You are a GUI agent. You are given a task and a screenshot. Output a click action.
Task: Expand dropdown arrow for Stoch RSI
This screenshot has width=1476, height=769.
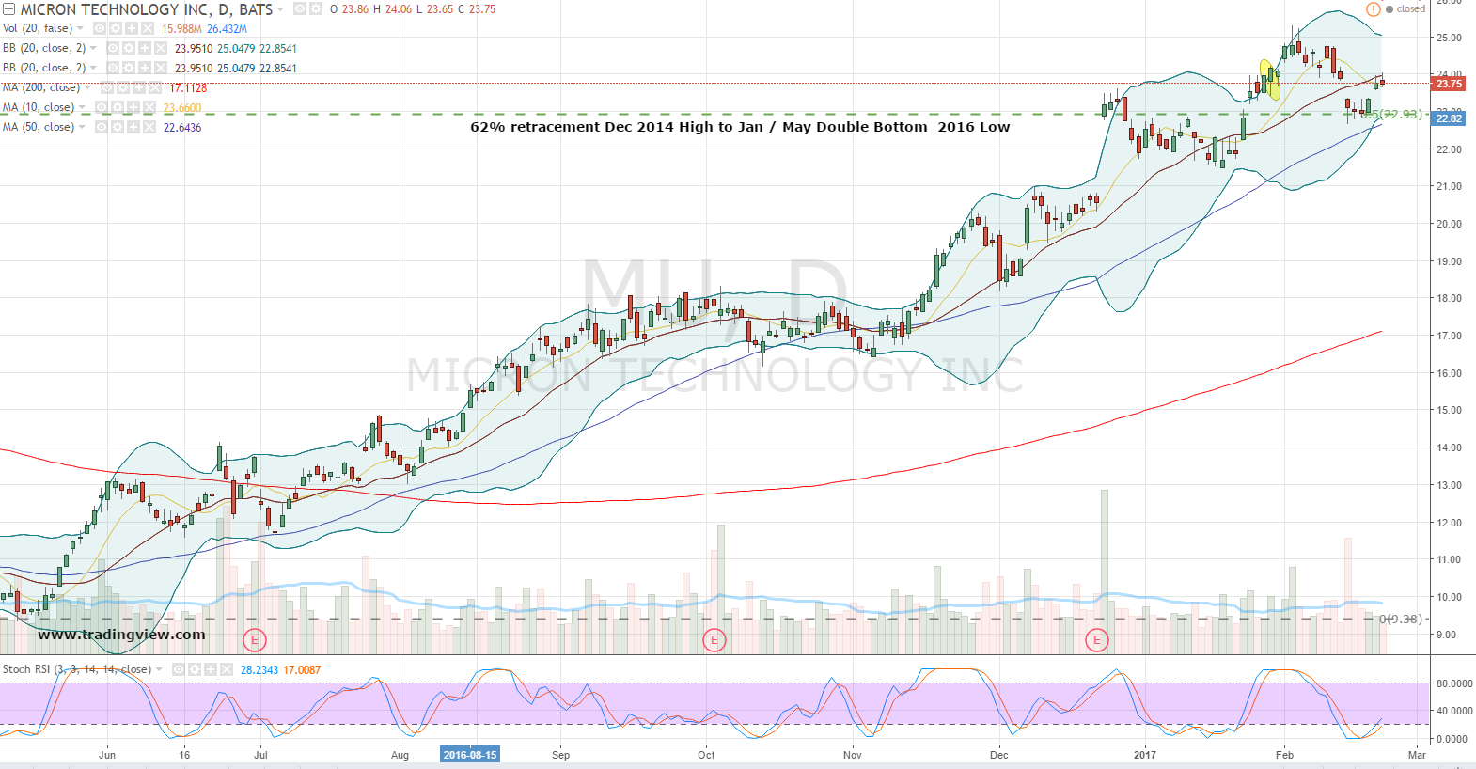(x=159, y=670)
